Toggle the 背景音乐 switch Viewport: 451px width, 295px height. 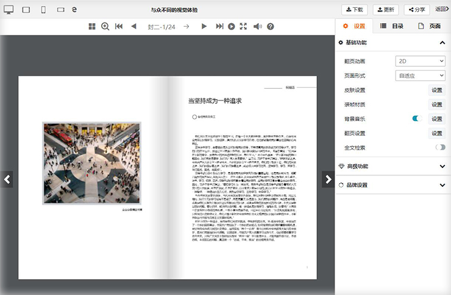[x=417, y=119]
